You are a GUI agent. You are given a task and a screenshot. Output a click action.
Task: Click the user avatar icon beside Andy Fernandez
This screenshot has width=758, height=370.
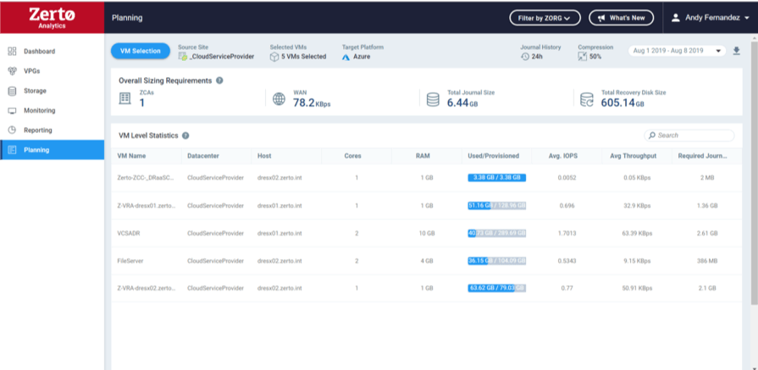pyautogui.click(x=676, y=18)
